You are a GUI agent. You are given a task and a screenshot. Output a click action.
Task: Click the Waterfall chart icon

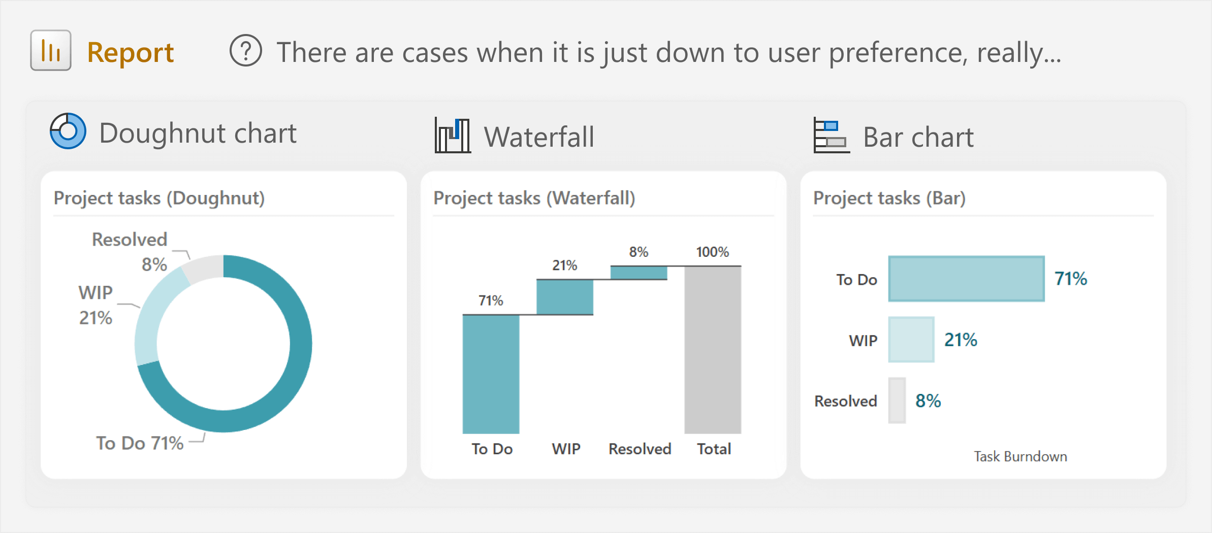pyautogui.click(x=453, y=135)
